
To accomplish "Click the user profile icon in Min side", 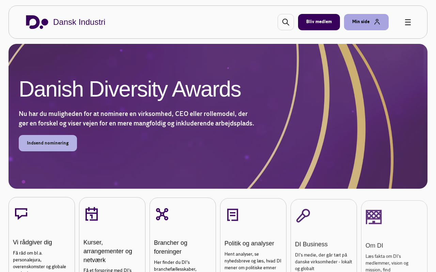I will click(x=377, y=22).
